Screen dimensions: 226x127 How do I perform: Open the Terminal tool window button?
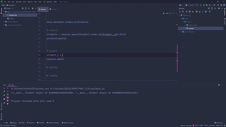point(41,123)
